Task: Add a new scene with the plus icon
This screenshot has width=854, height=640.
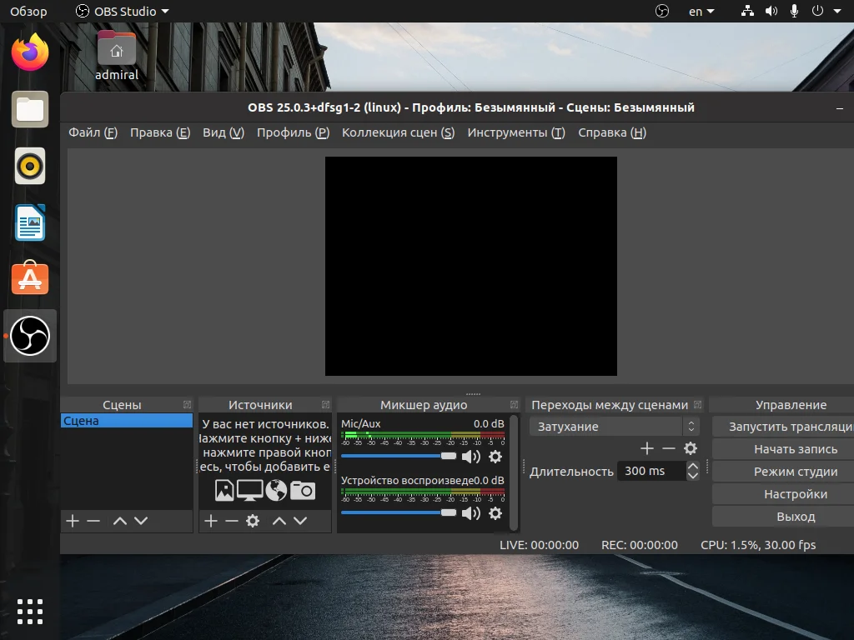Action: click(x=73, y=521)
